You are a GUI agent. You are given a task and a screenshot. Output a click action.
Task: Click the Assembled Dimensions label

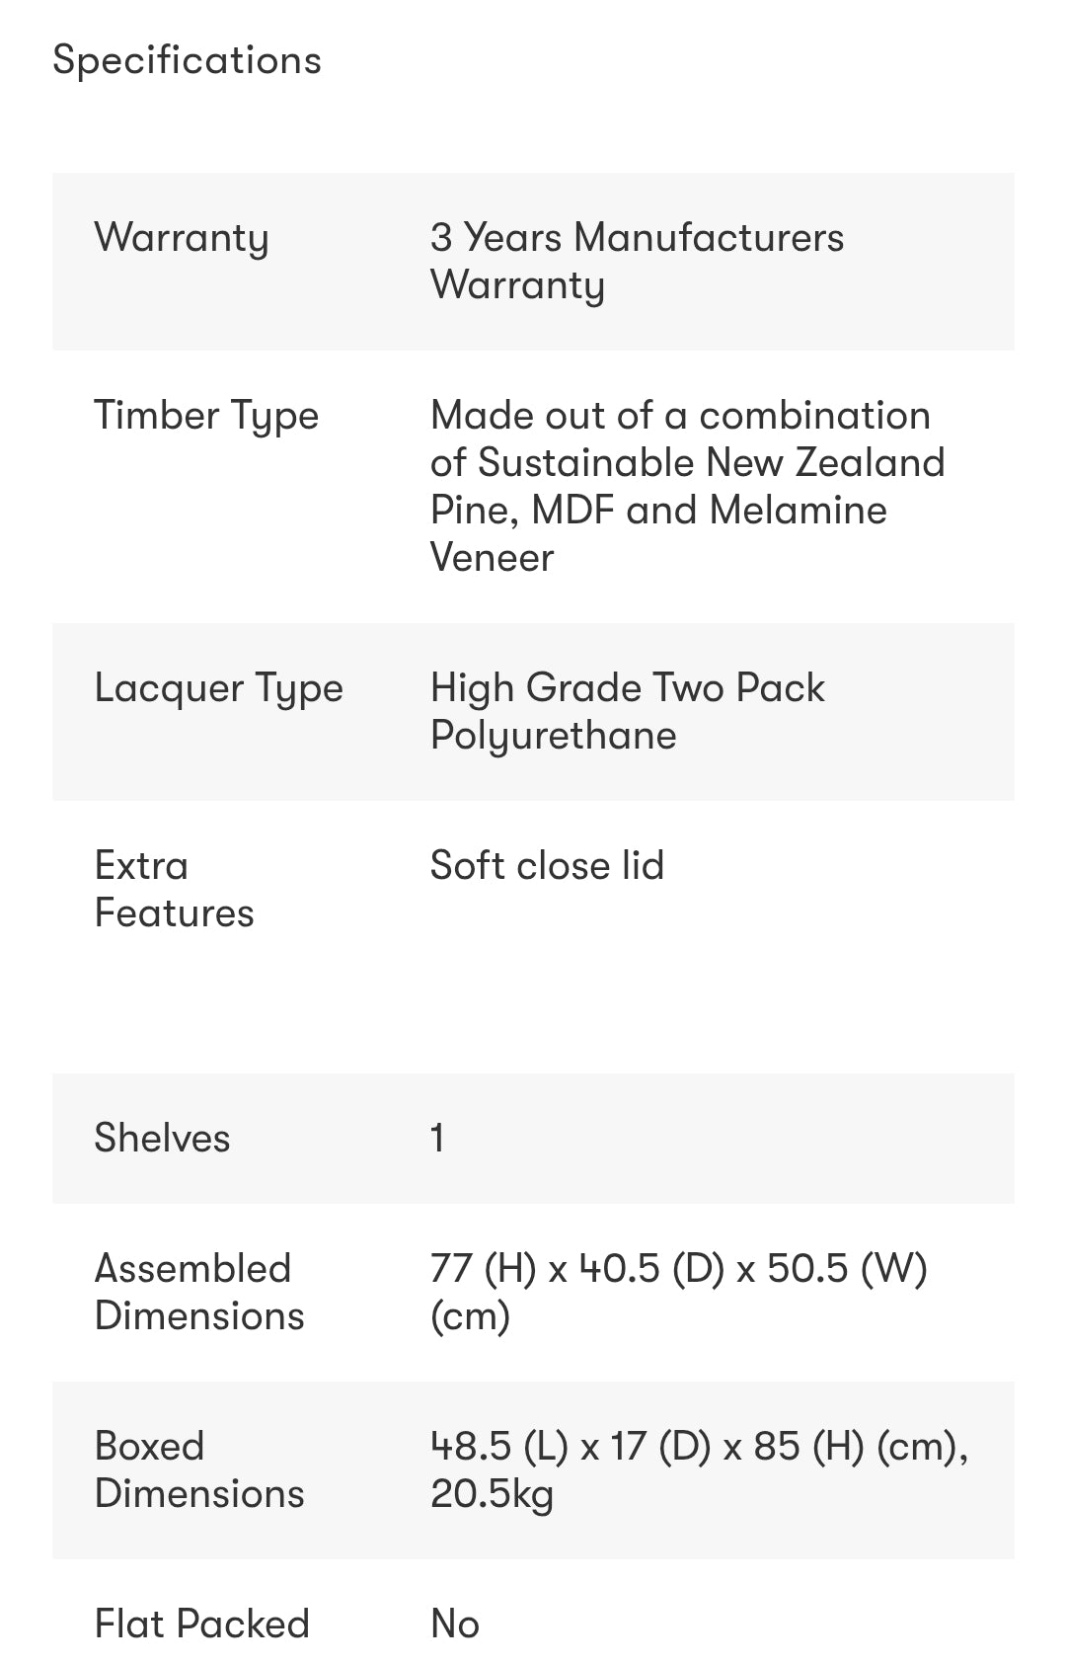click(x=198, y=1292)
